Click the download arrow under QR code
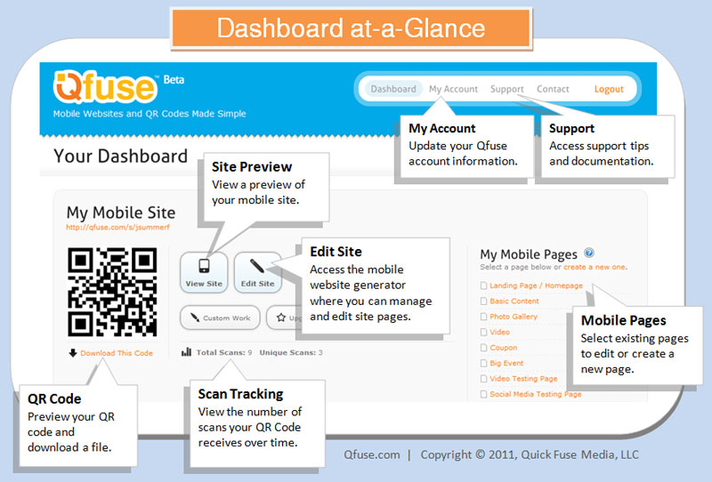Screen dimensions: 712x482 (73, 353)
